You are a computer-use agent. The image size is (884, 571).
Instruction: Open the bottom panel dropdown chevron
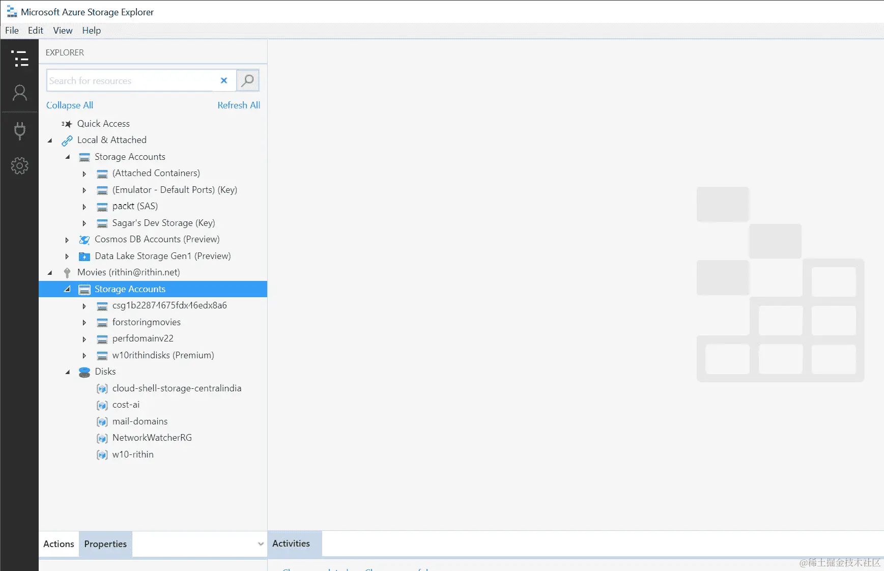[x=261, y=544]
